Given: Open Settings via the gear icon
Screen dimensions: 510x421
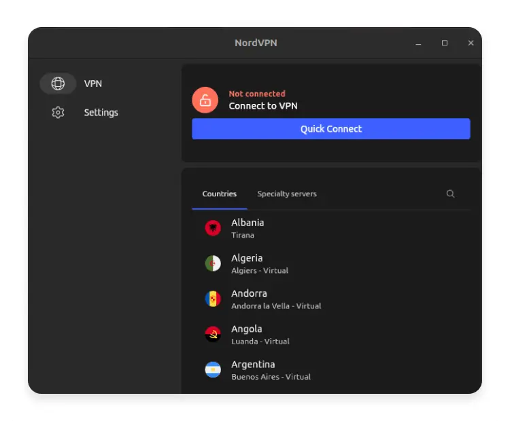Looking at the screenshot, I should (58, 113).
